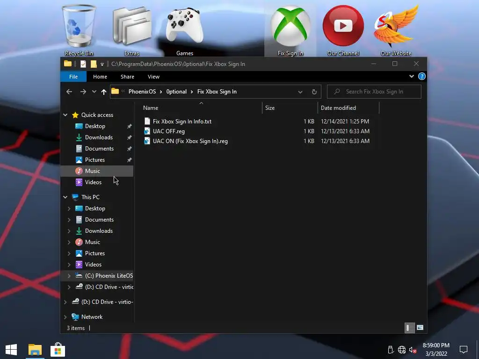Open Help with the blue question mark icon
The width and height of the screenshot is (479, 359).
421,76
